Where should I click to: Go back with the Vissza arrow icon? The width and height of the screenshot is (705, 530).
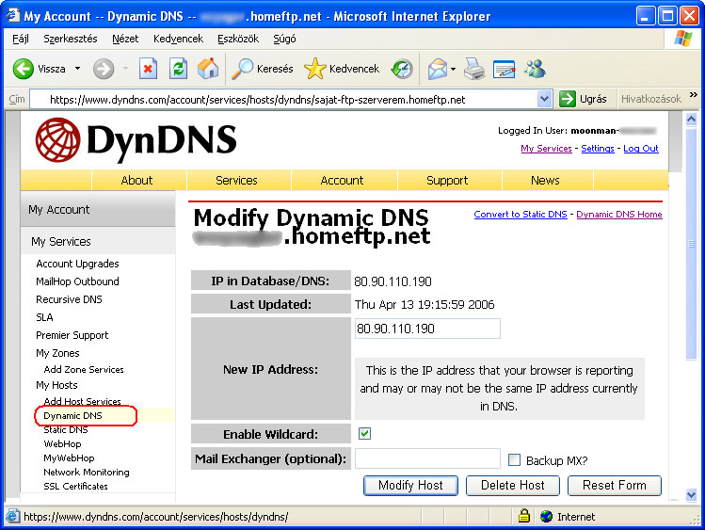pyautogui.click(x=23, y=69)
